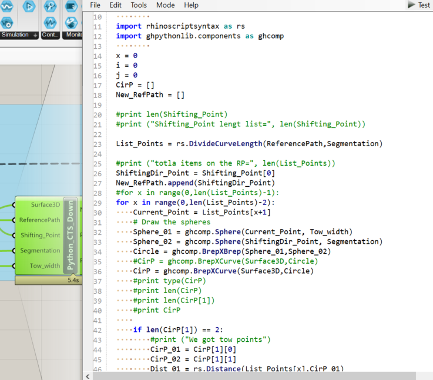
Task: Click the waveform-with-gear icon in Simulation
Action: click(7, 23)
